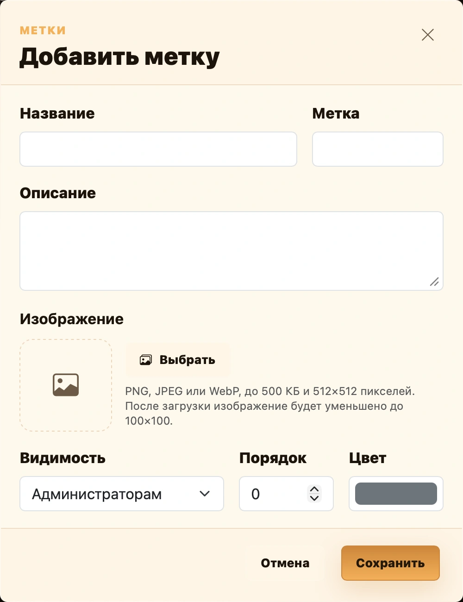Increase Порядок with the up arrow

[x=314, y=489]
